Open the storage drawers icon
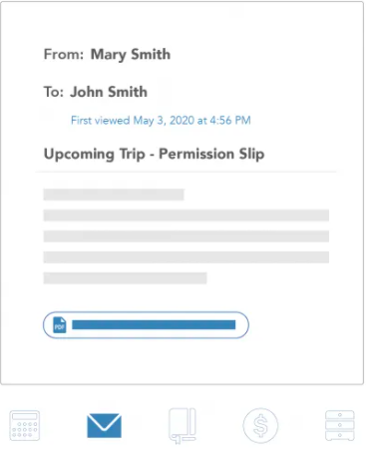This screenshot has width=366, height=450. pos(340,426)
